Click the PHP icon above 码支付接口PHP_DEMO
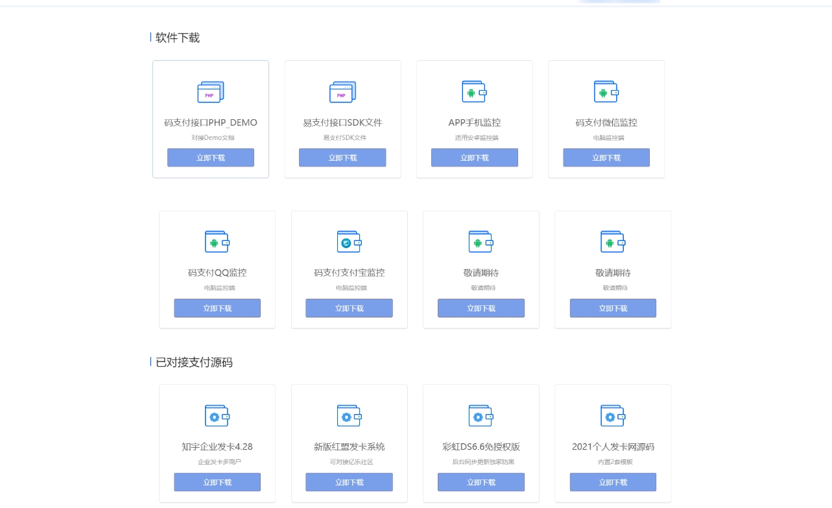Image resolution: width=832 pixels, height=508 pixels. 210,92
